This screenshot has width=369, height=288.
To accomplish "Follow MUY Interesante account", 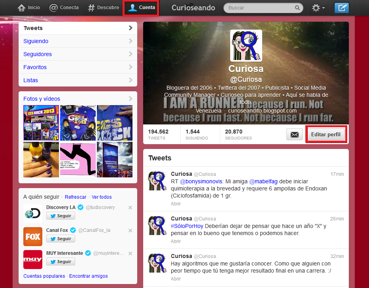I will [60, 261].
